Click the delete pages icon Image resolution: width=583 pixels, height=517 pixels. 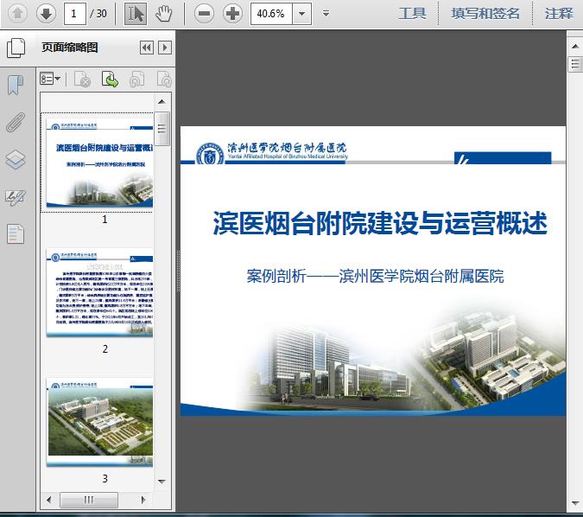point(83,80)
